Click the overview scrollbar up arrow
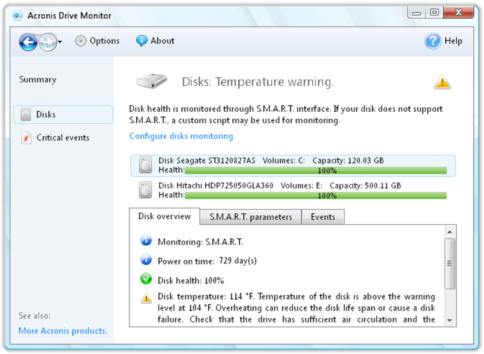The width and height of the screenshot is (484, 354). 450,232
